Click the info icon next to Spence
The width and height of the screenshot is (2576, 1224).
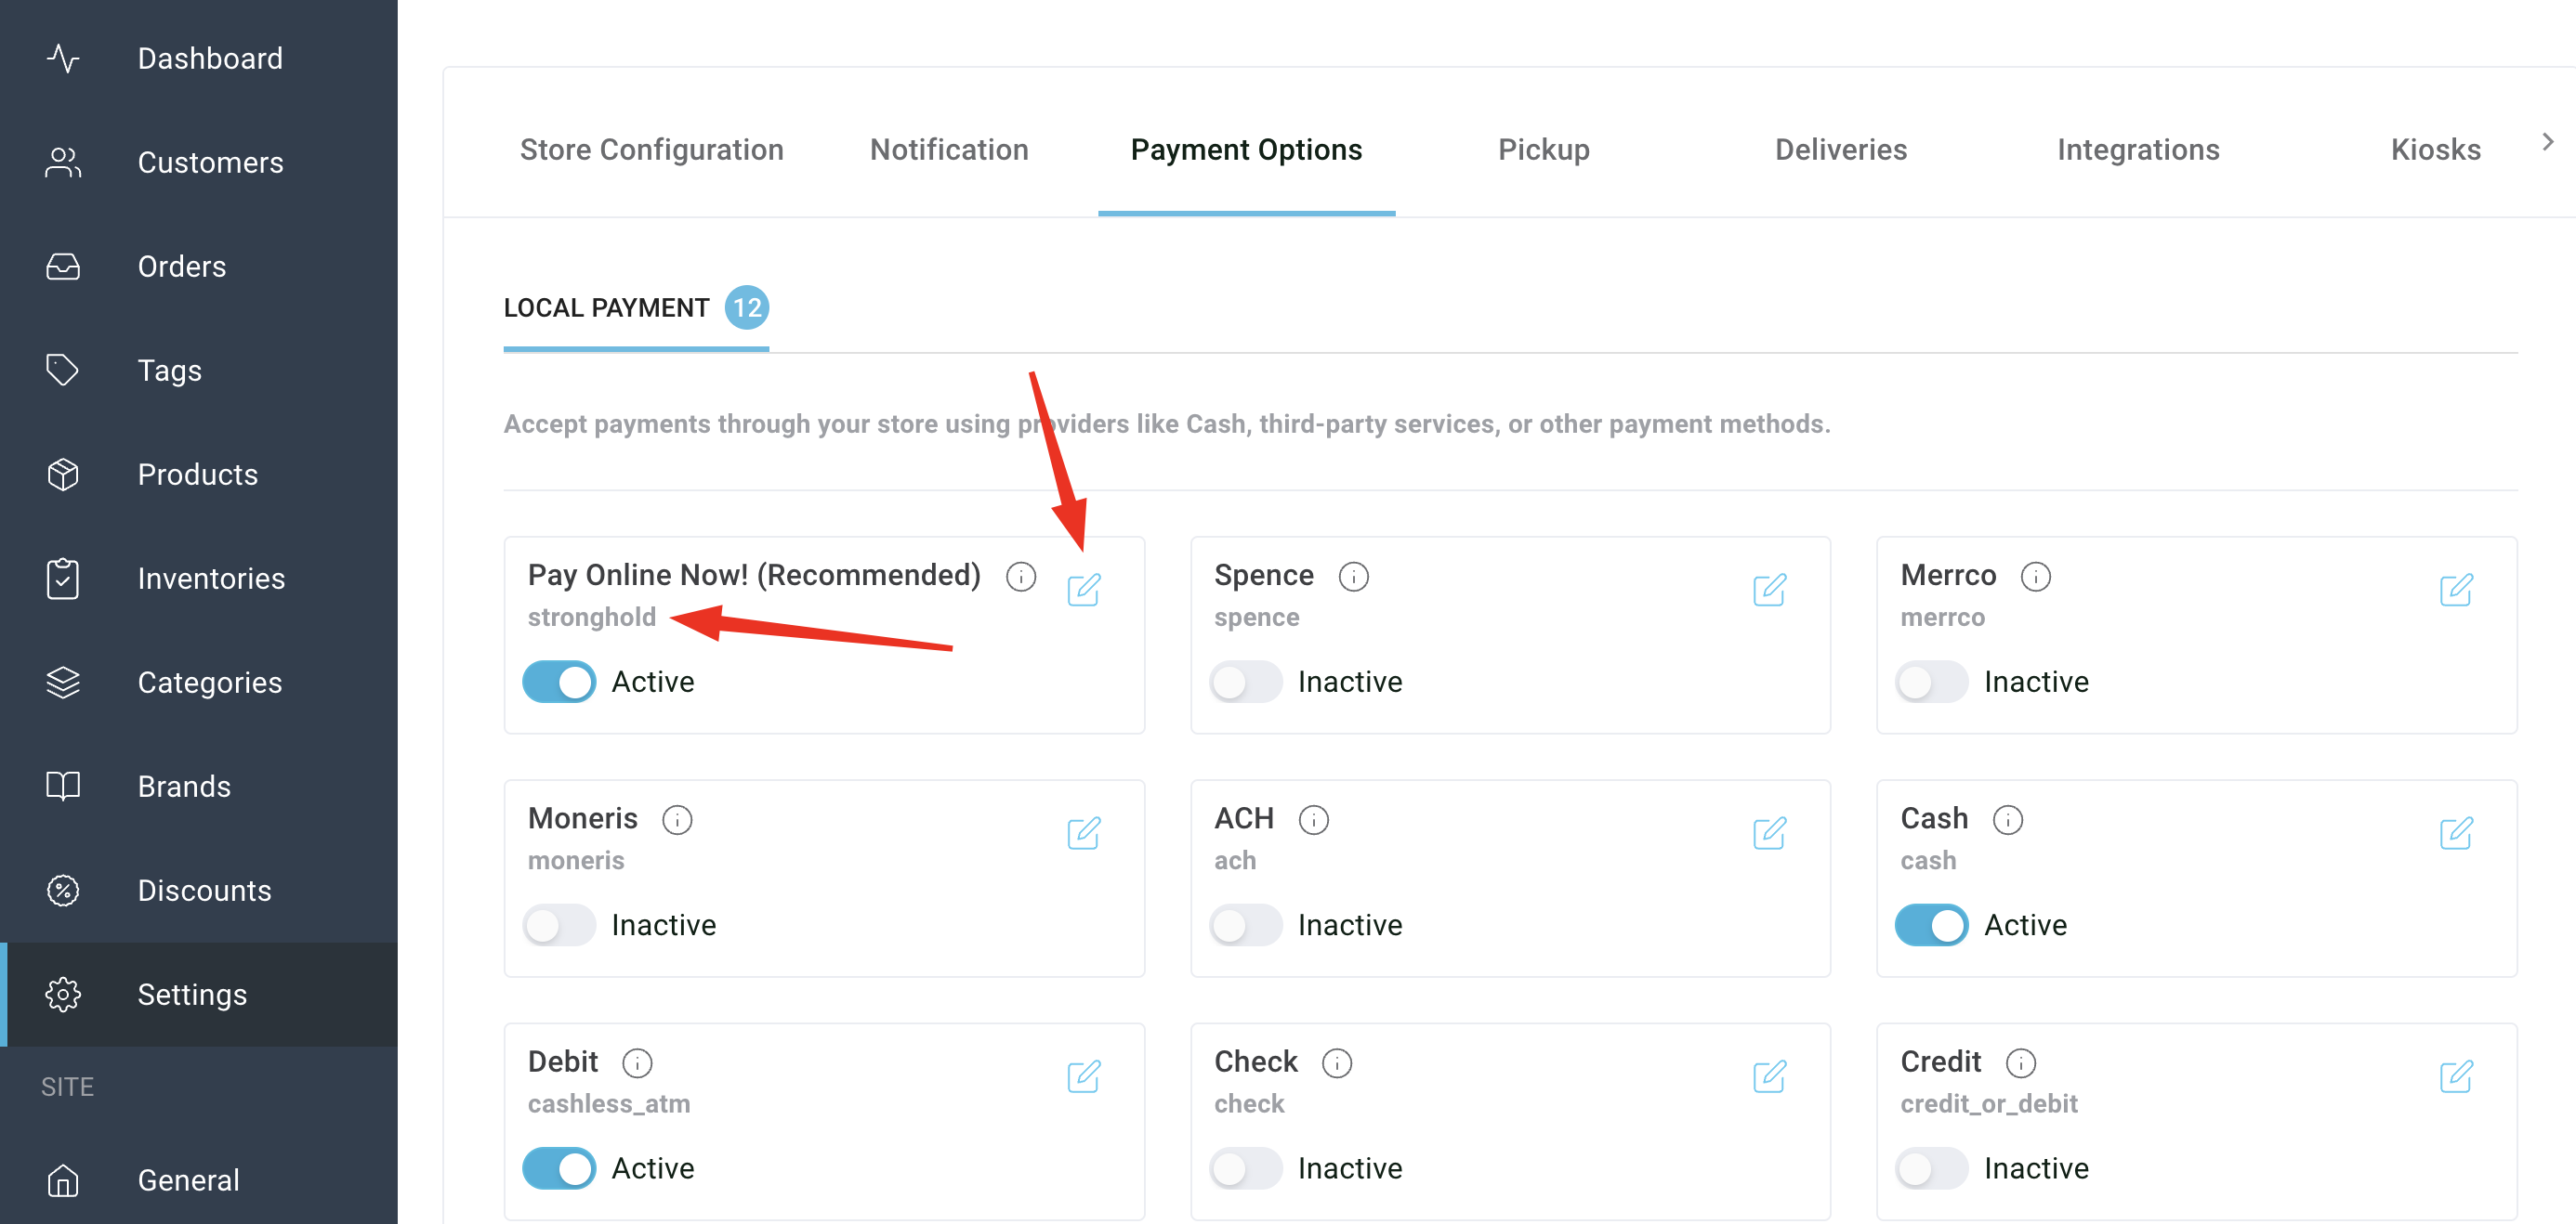pyautogui.click(x=1353, y=576)
